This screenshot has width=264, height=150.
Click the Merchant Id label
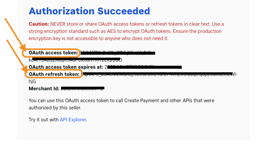point(44,88)
